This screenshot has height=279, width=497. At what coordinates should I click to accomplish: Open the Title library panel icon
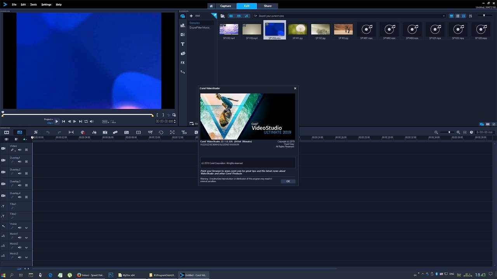pyautogui.click(x=182, y=44)
